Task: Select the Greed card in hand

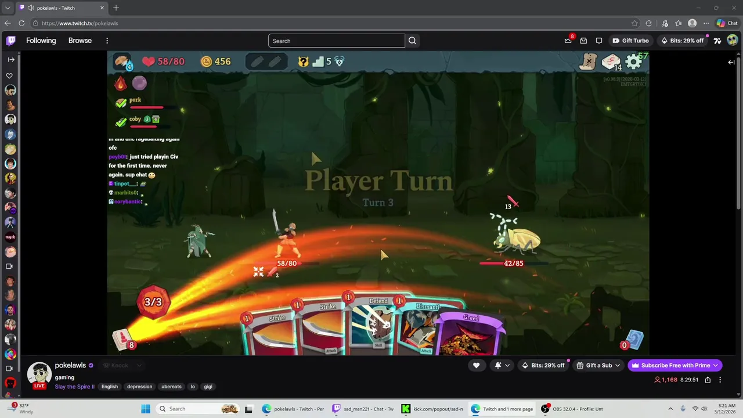Action: click(471, 334)
